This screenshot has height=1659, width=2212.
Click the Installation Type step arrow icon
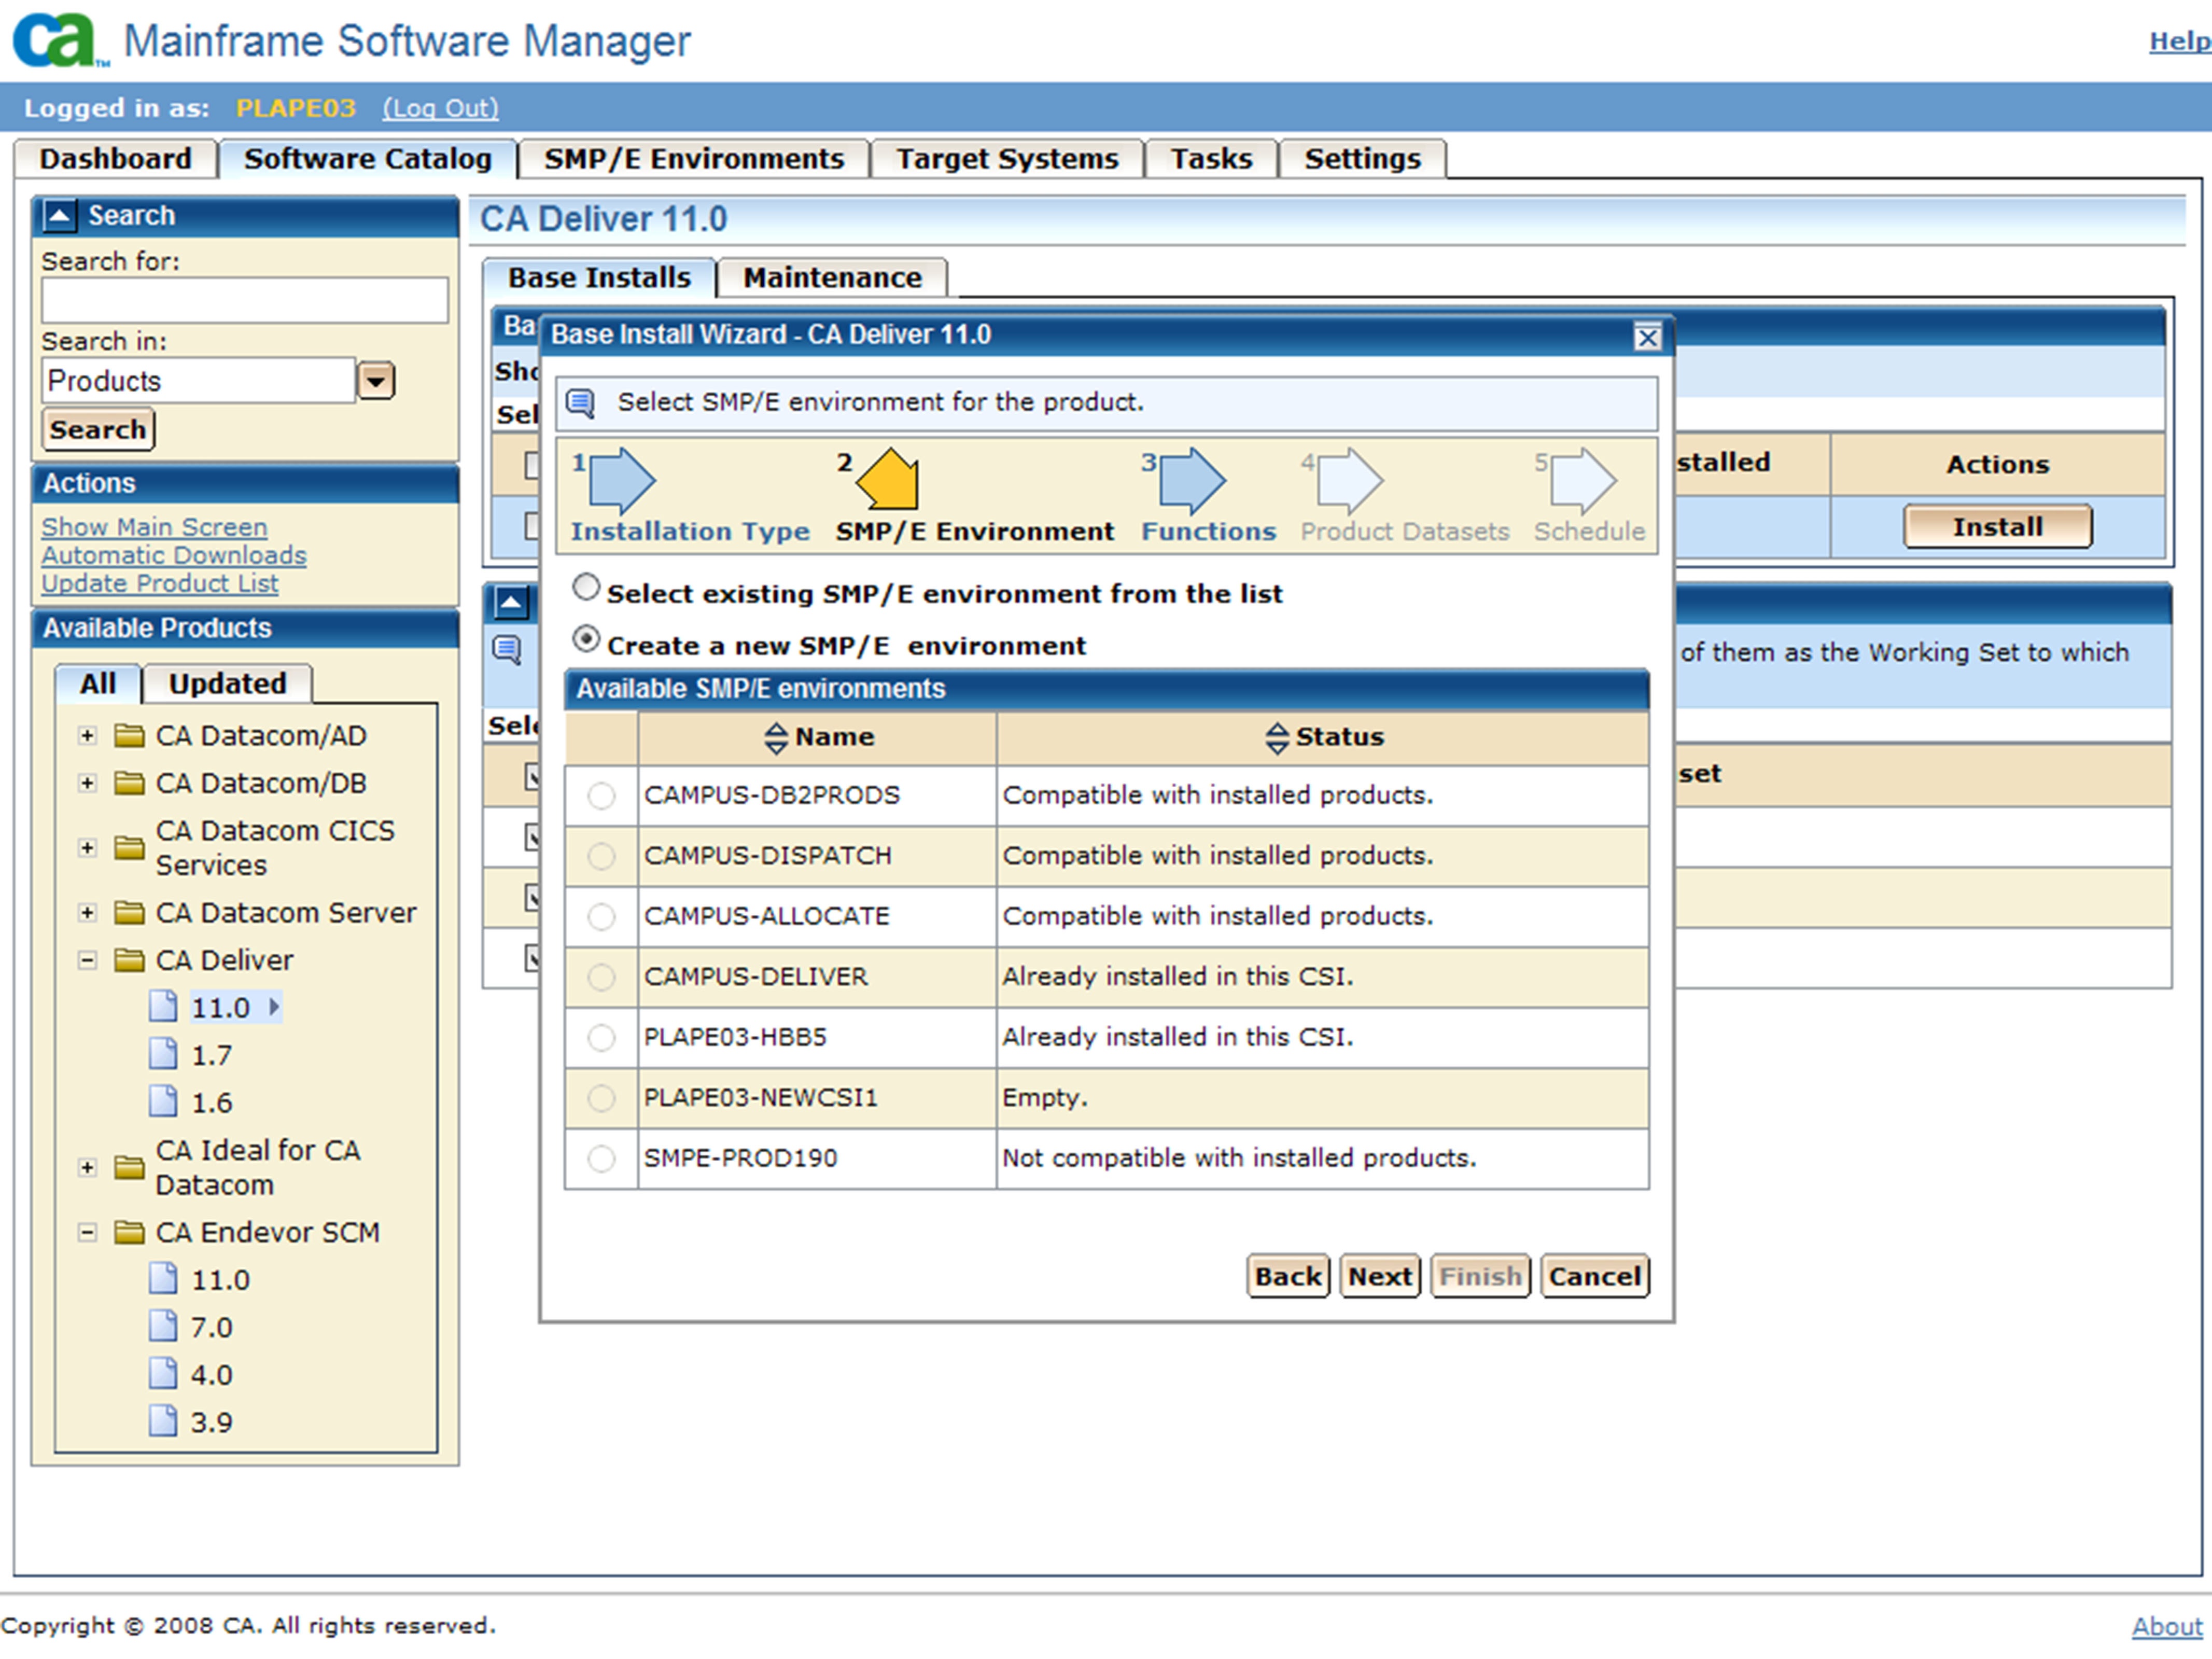[x=622, y=481]
